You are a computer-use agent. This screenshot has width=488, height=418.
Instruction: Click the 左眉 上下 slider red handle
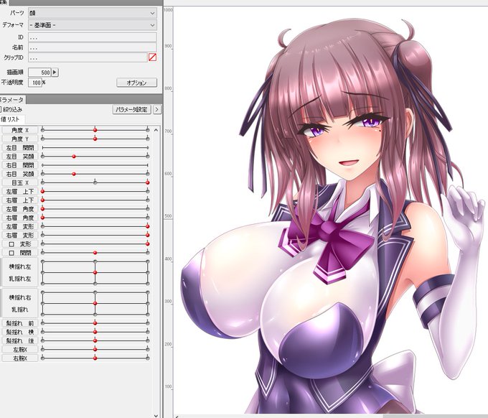tap(42, 191)
